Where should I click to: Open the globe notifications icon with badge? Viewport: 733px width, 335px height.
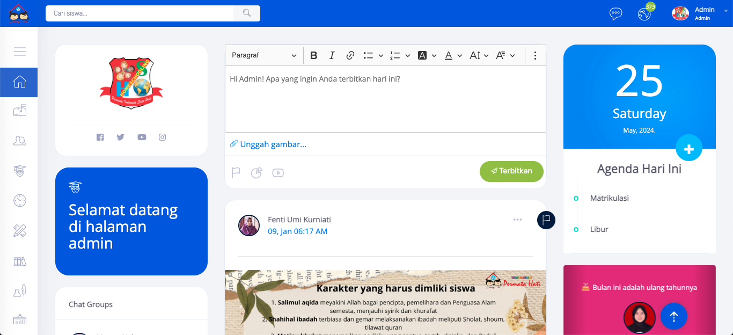pos(644,13)
